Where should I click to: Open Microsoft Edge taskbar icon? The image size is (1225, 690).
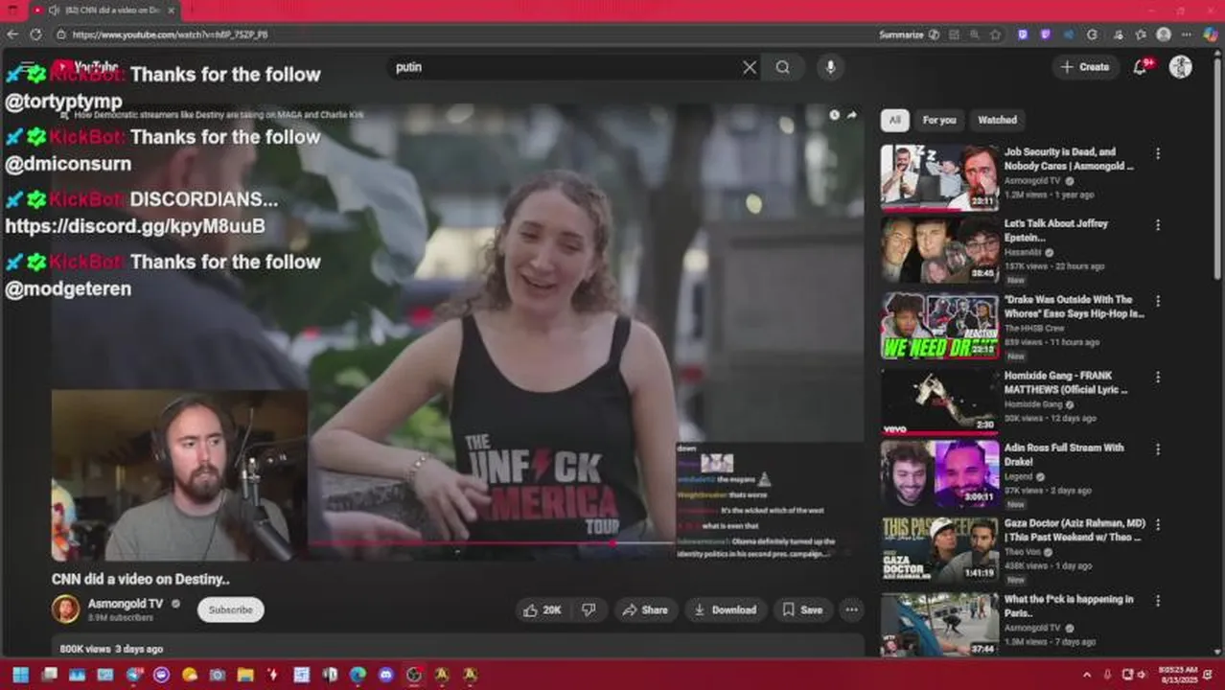[x=358, y=675]
